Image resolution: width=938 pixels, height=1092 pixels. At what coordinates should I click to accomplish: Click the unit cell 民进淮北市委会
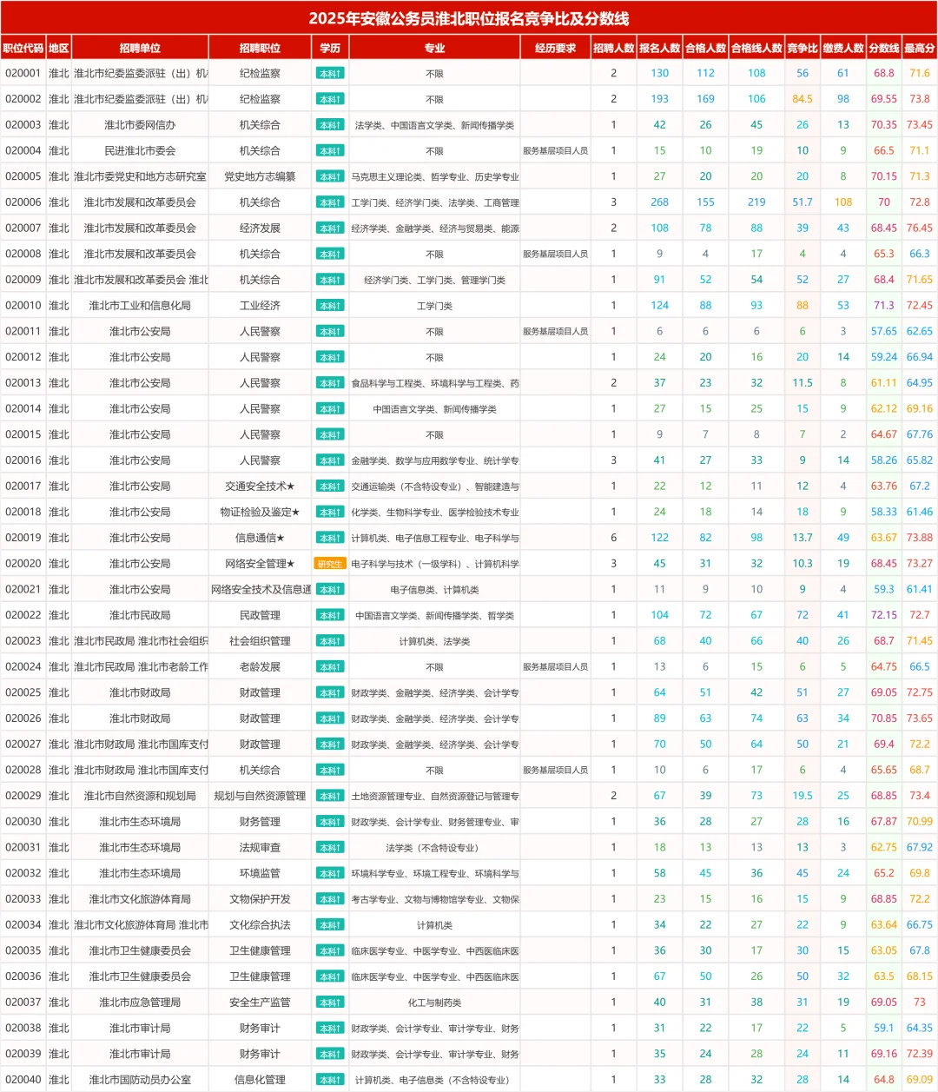tap(140, 151)
